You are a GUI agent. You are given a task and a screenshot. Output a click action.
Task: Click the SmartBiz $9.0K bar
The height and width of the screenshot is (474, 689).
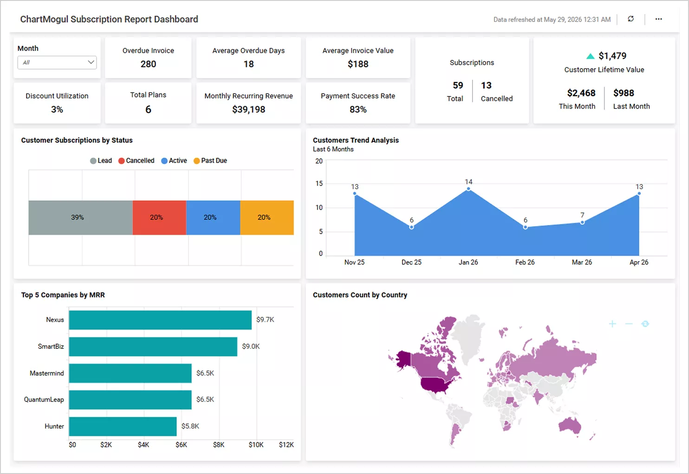click(x=153, y=346)
